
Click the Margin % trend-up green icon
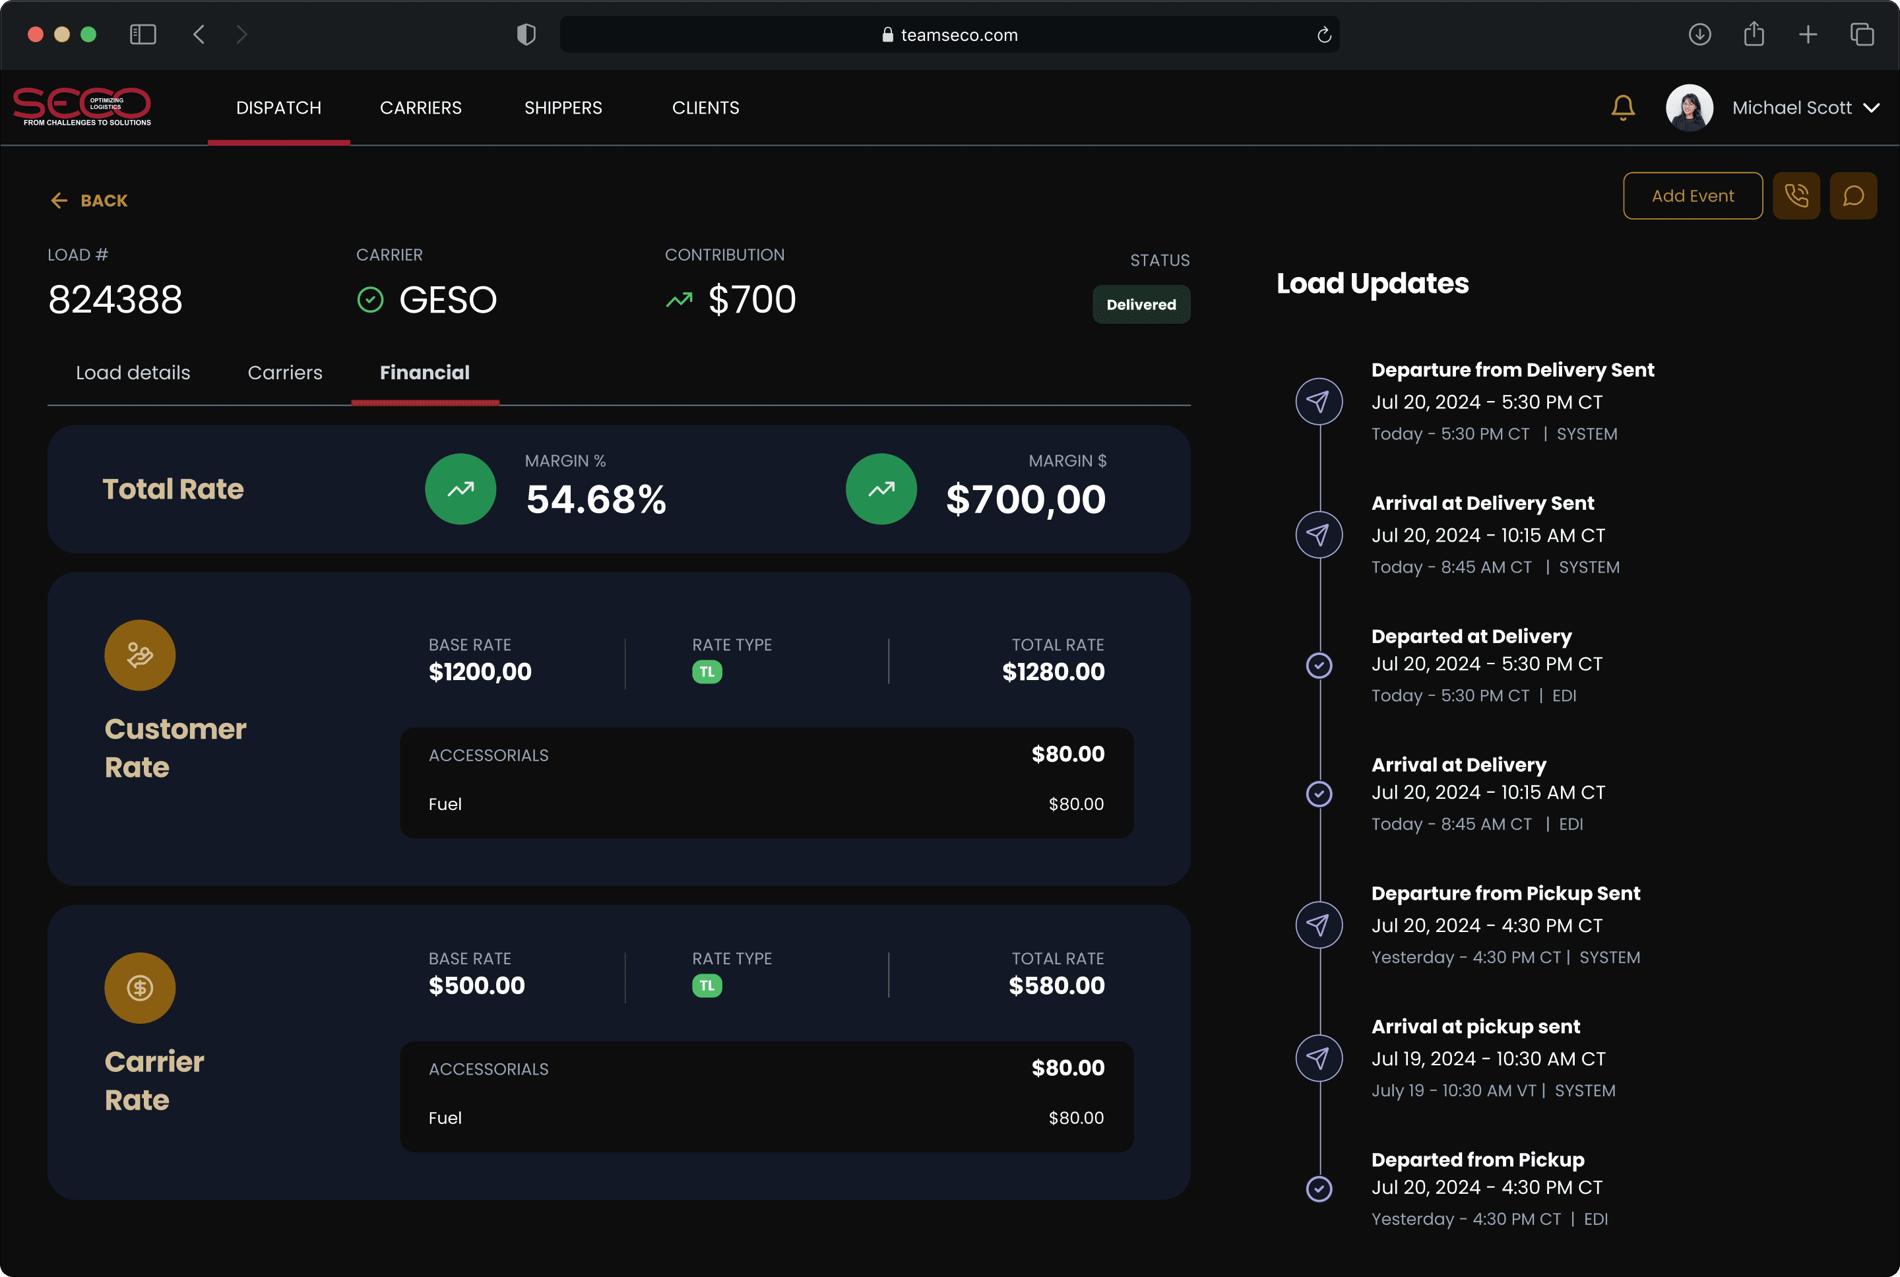tap(461, 489)
